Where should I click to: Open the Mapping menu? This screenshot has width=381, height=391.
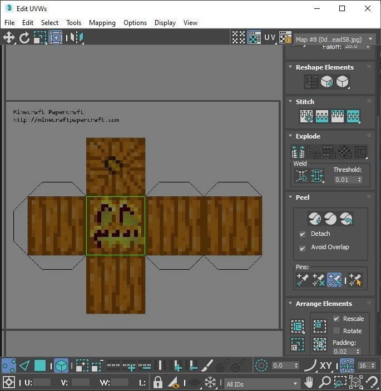click(102, 23)
